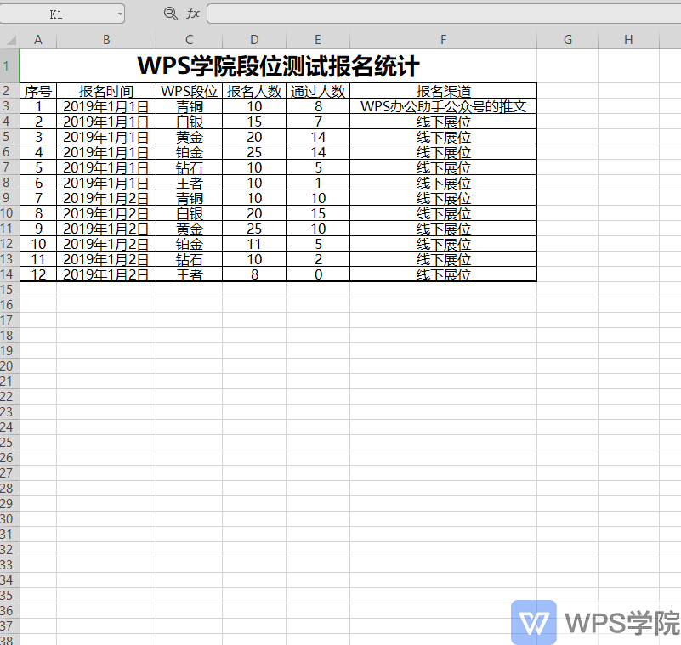Screen dimensions: 681x645
Task: Click the select-all corner triangle
Action: pos(10,41)
